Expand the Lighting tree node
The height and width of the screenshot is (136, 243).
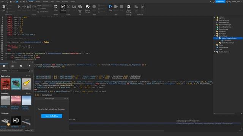pyautogui.click(x=215, y=18)
